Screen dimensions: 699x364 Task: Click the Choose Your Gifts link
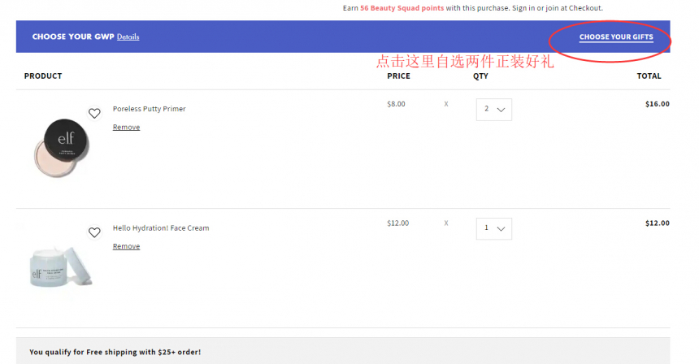tap(616, 37)
